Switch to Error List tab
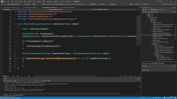Screen dimensions: 177x99 6,95
